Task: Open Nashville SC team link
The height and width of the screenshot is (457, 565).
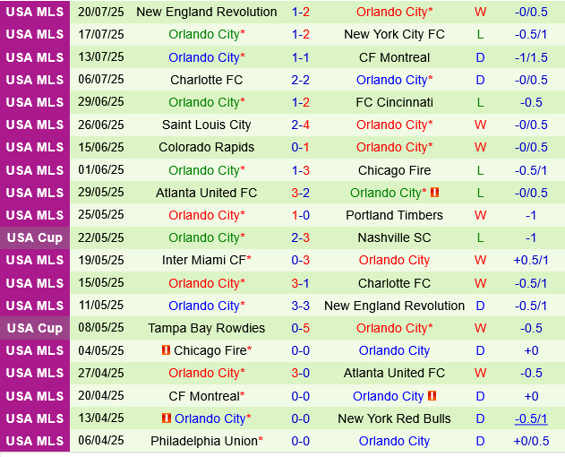Action: tap(394, 237)
